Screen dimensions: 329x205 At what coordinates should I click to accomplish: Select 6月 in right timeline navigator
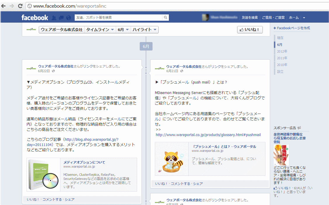279,44
